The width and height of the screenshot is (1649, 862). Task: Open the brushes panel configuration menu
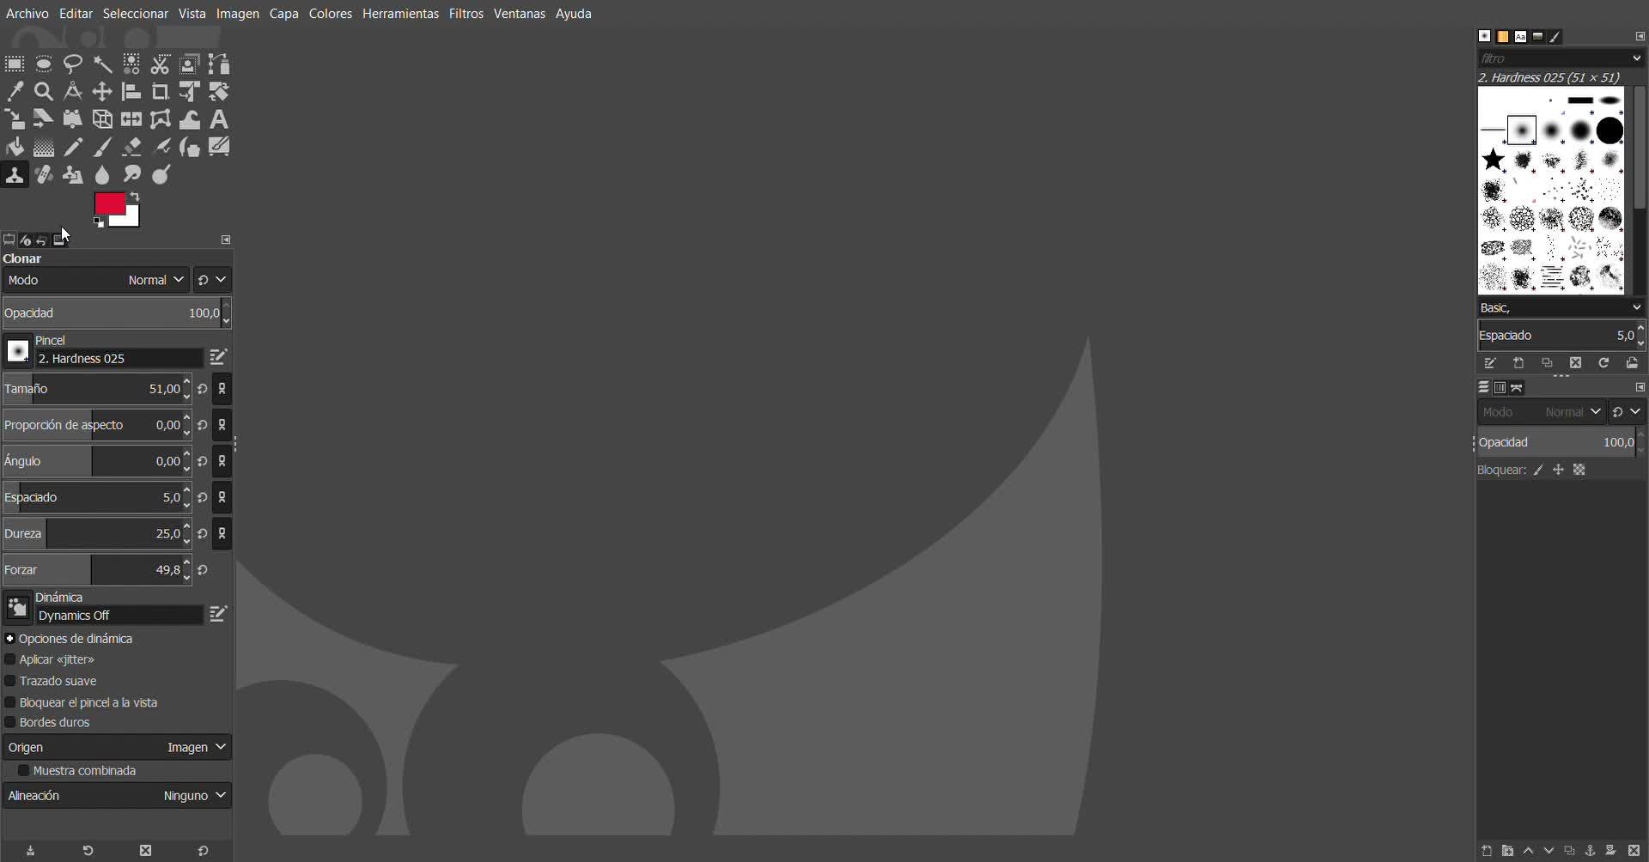[1640, 36]
